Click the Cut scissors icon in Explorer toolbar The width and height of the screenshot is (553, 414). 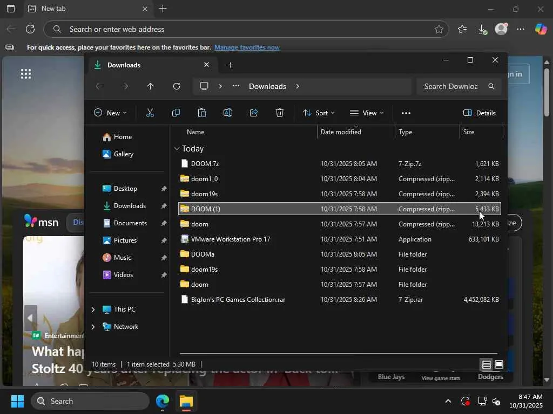point(150,113)
